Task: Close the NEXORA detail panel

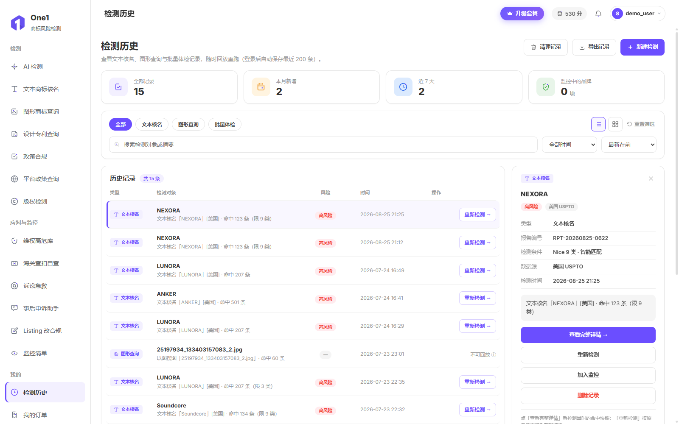Action: coord(651,179)
